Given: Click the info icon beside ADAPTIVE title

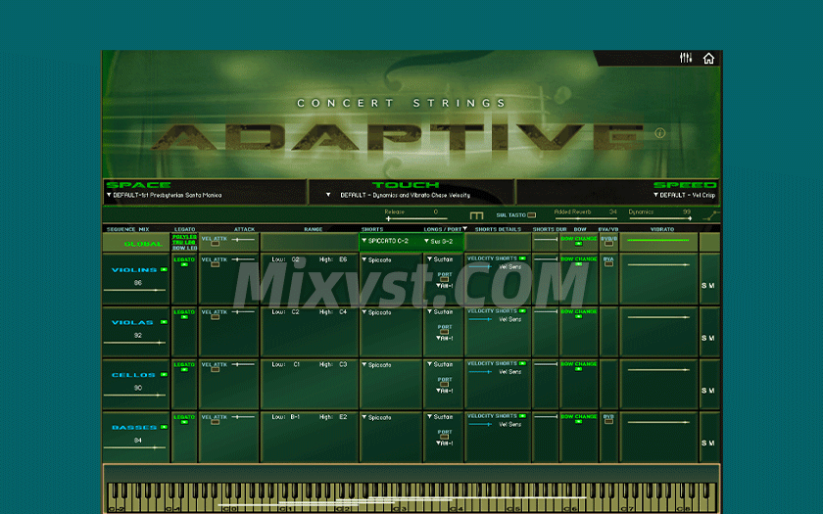Looking at the screenshot, I should (659, 133).
